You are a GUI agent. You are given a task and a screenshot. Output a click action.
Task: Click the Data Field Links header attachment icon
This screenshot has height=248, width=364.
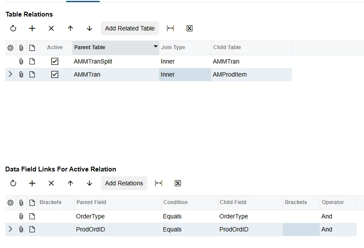pos(21,203)
